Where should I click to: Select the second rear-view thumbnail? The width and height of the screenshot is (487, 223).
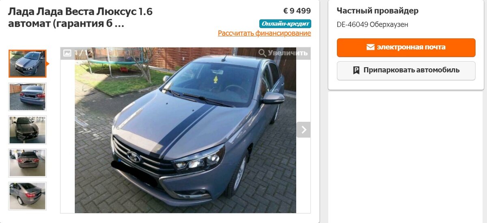click(28, 97)
